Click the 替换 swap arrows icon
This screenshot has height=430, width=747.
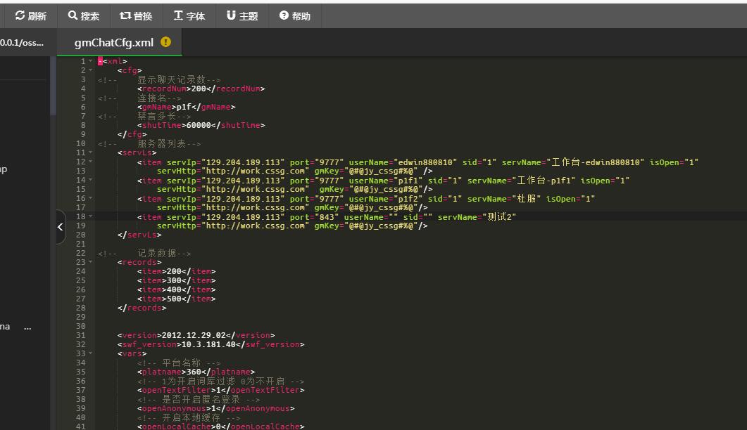125,15
